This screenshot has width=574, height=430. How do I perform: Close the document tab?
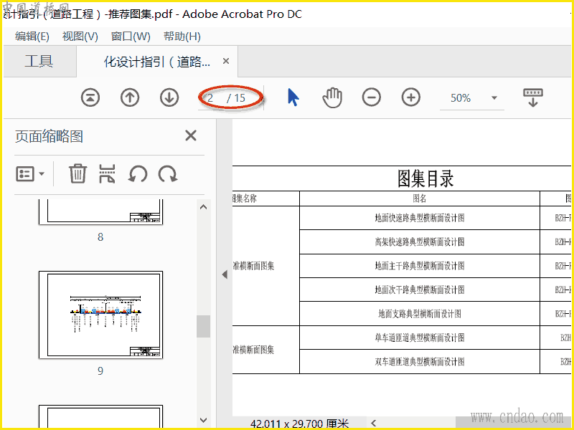[x=226, y=61]
